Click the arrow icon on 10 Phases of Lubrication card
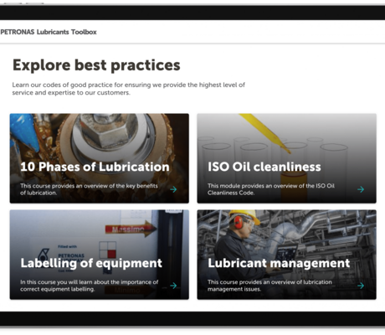This screenshot has height=335, width=385. tap(173, 189)
